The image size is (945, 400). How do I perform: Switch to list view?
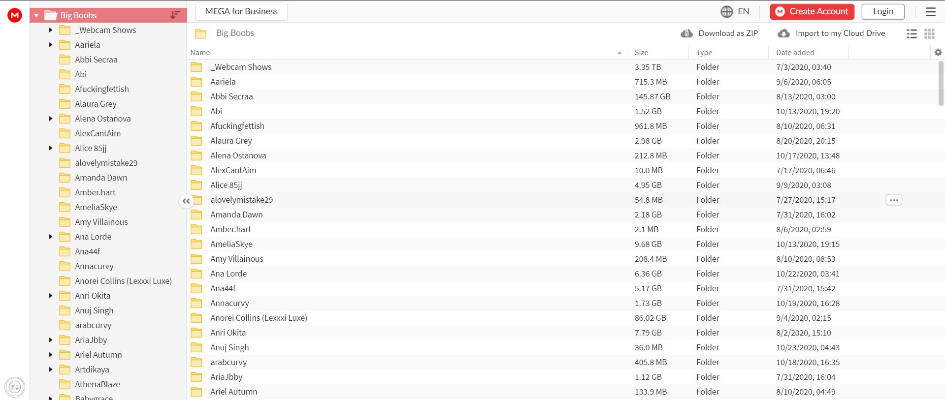pyautogui.click(x=912, y=33)
